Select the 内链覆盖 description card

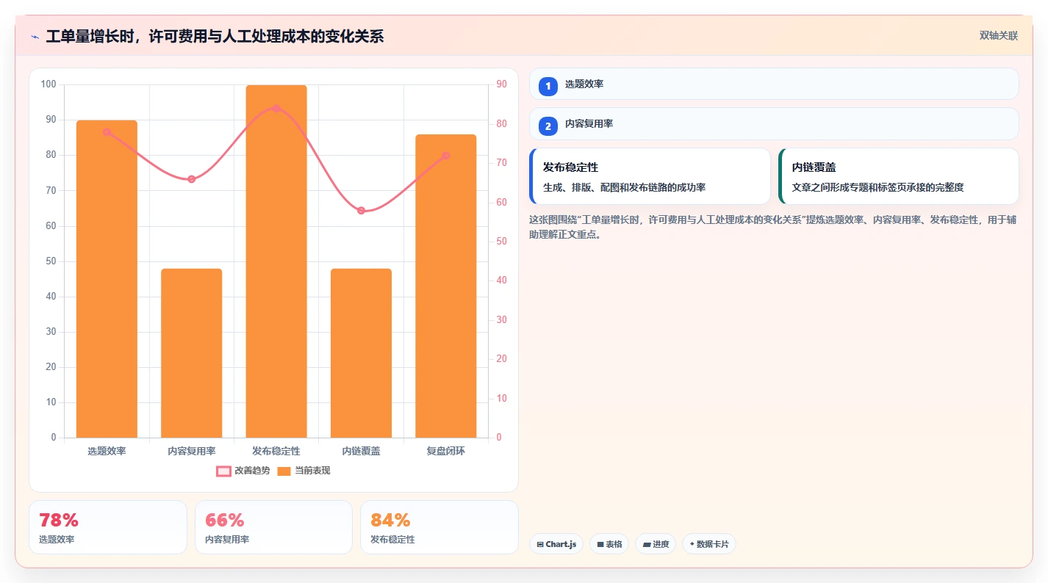[899, 176]
